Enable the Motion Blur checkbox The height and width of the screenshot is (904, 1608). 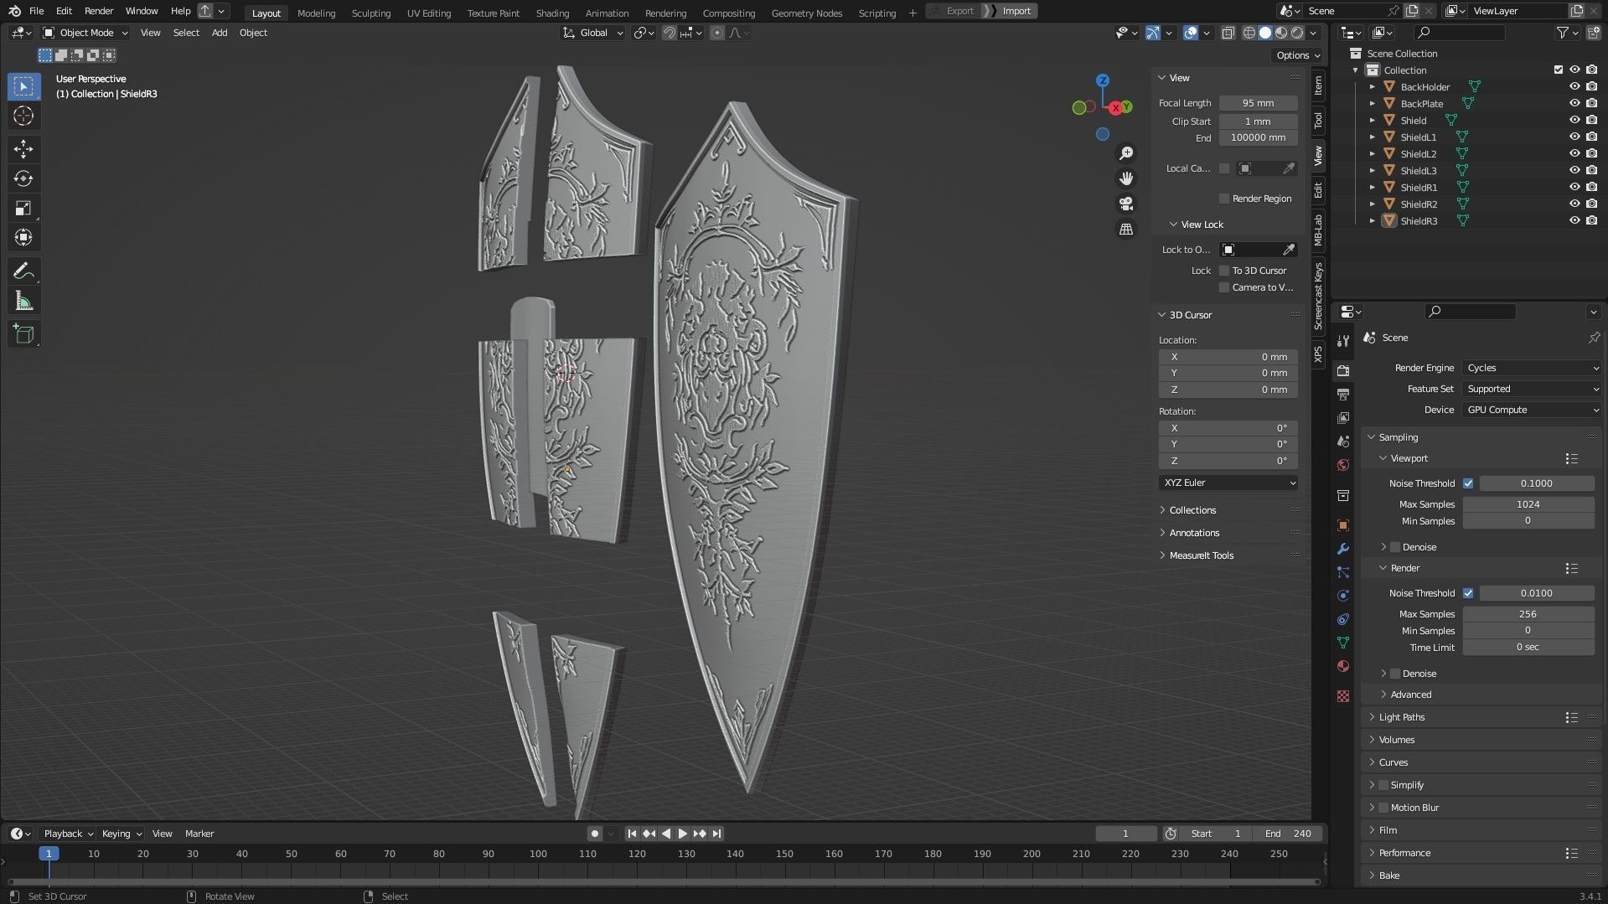tap(1383, 808)
